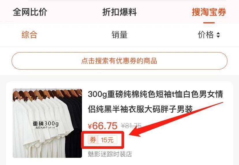239x165 pixels.
Task: Tap the 券 coupon icon
Action: pos(93,140)
